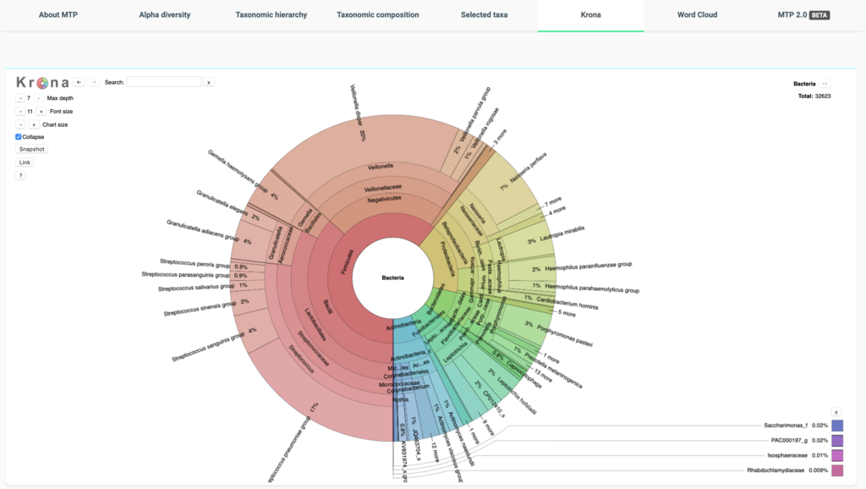Click the Saccharimonas_f blue color swatch
This screenshot has height=489, width=866.
(x=837, y=426)
